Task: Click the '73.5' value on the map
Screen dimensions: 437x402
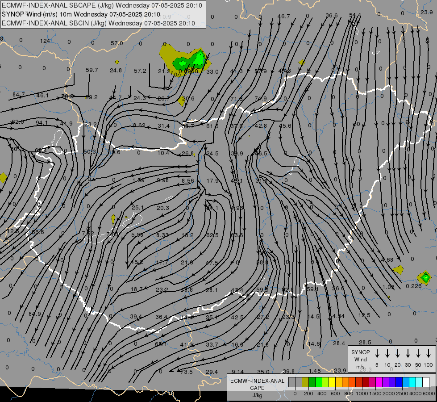Action: pyautogui.click(x=187, y=372)
